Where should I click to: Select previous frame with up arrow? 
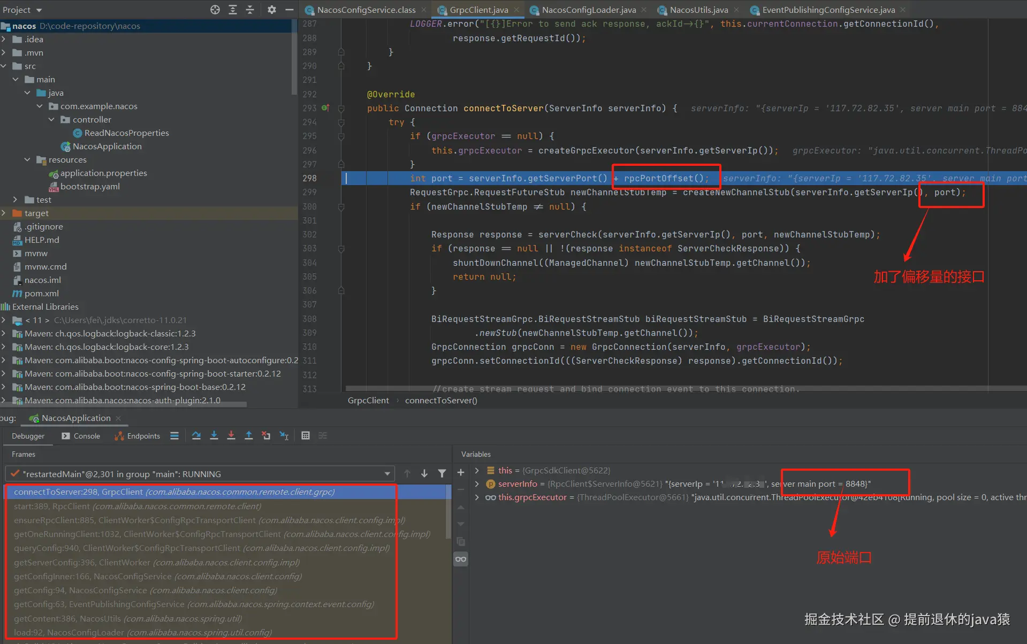coord(407,473)
